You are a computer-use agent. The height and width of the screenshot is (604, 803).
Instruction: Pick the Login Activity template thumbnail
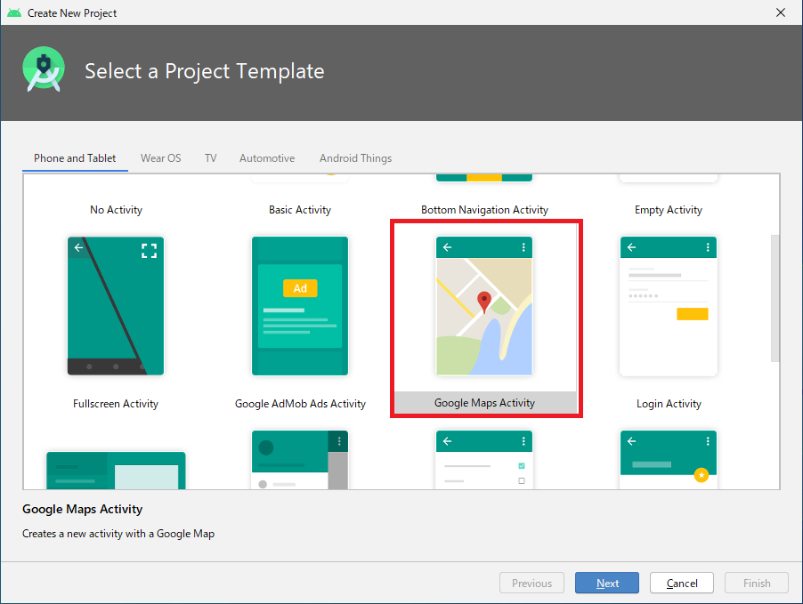[669, 306]
